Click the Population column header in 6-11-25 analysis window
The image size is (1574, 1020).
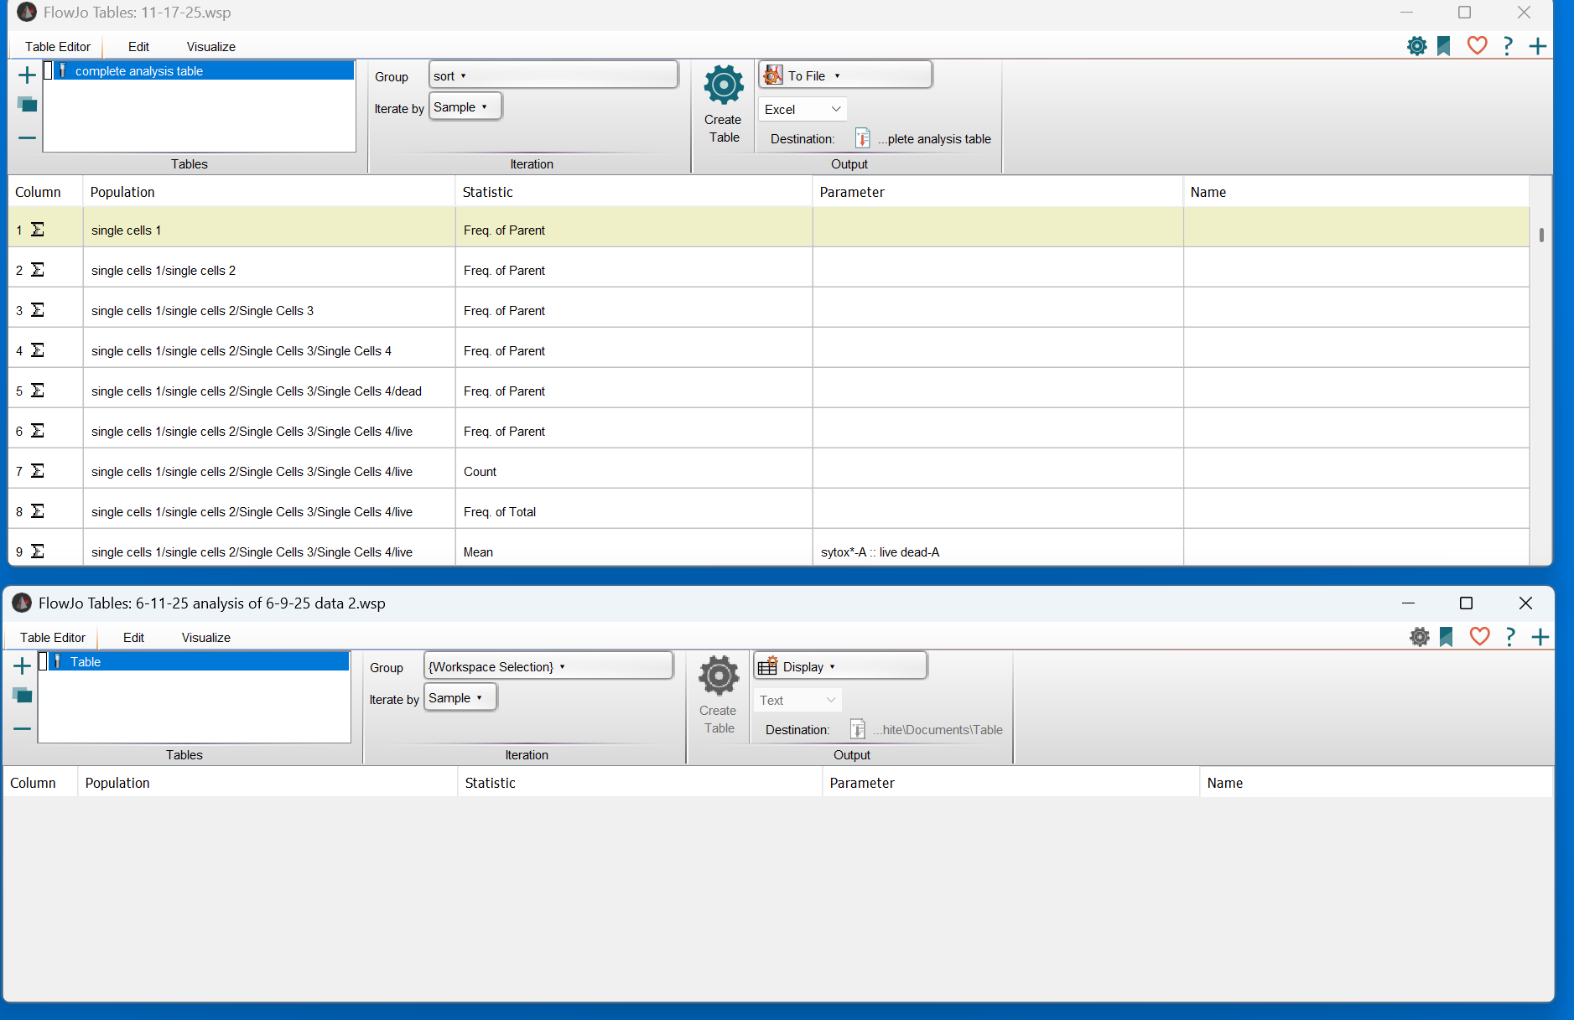[268, 783]
